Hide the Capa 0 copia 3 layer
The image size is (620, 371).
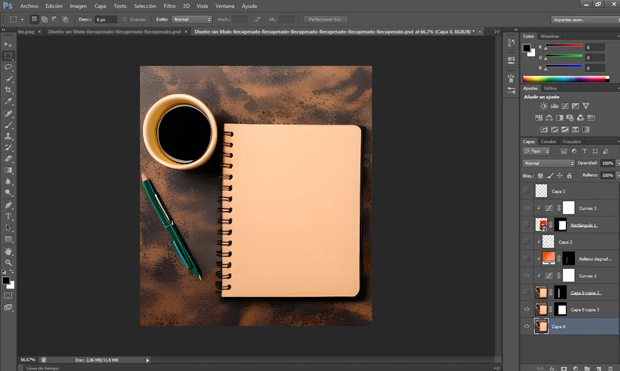[x=527, y=309]
